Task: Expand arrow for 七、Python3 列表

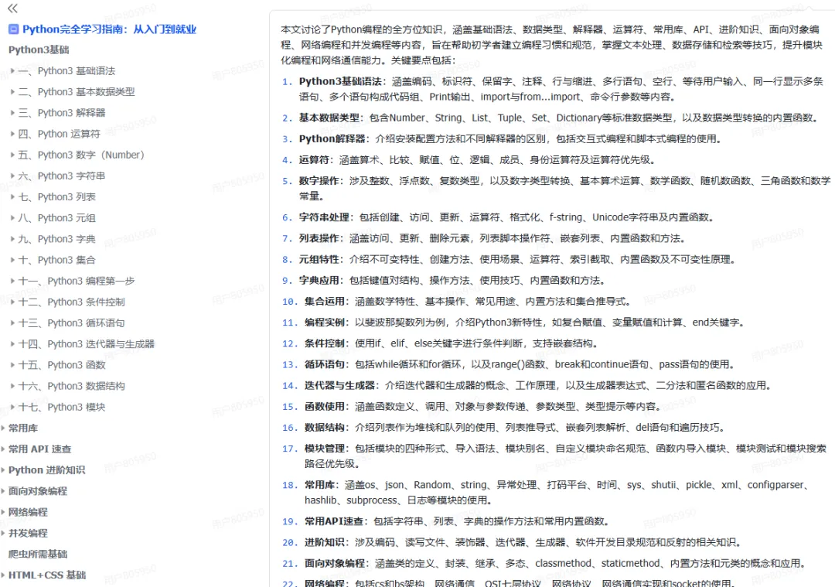Action: click(x=12, y=196)
